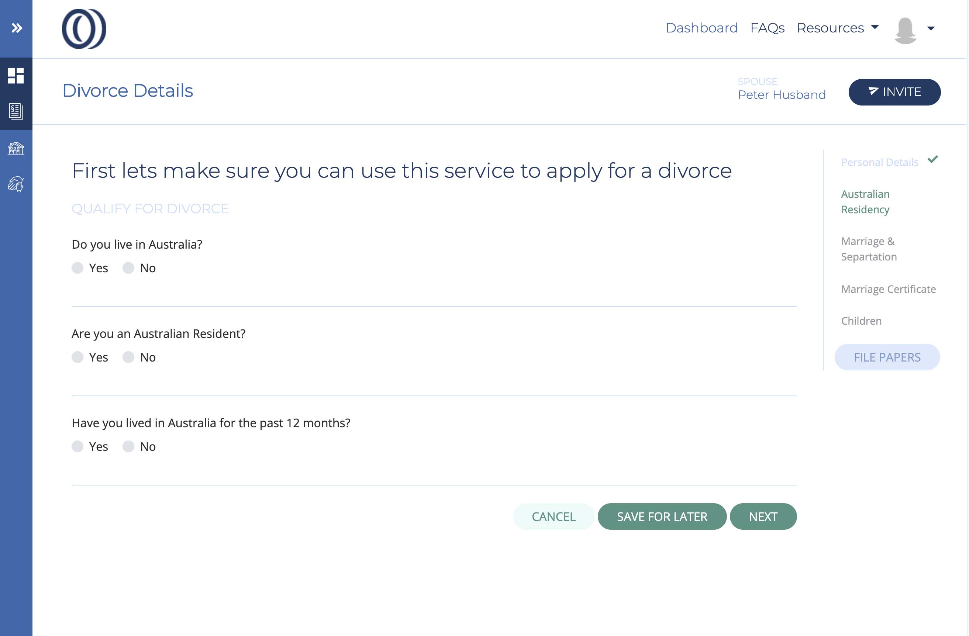Open the handshake icon in sidebar
Screen dimensions: 969x636
pyautogui.click(x=16, y=184)
